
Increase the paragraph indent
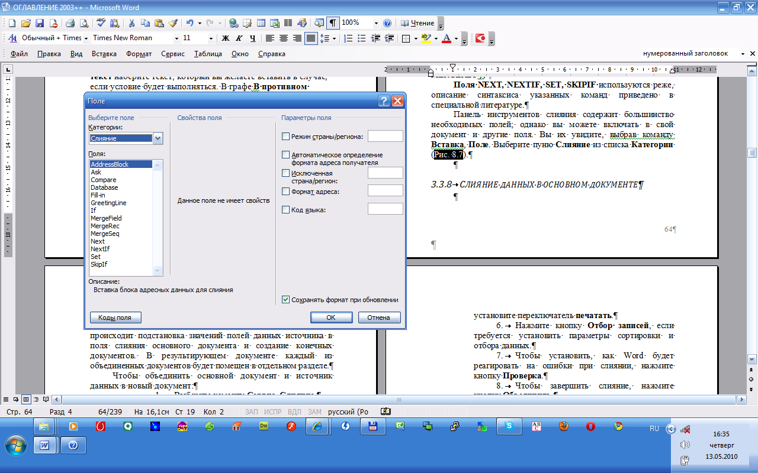[389, 38]
